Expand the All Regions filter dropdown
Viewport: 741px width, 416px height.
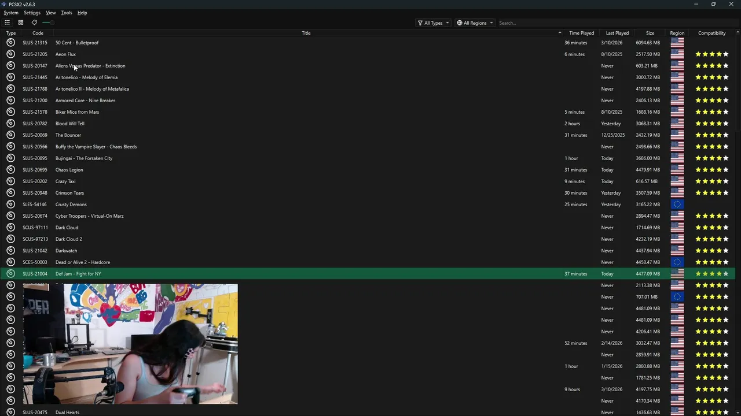[x=475, y=23]
